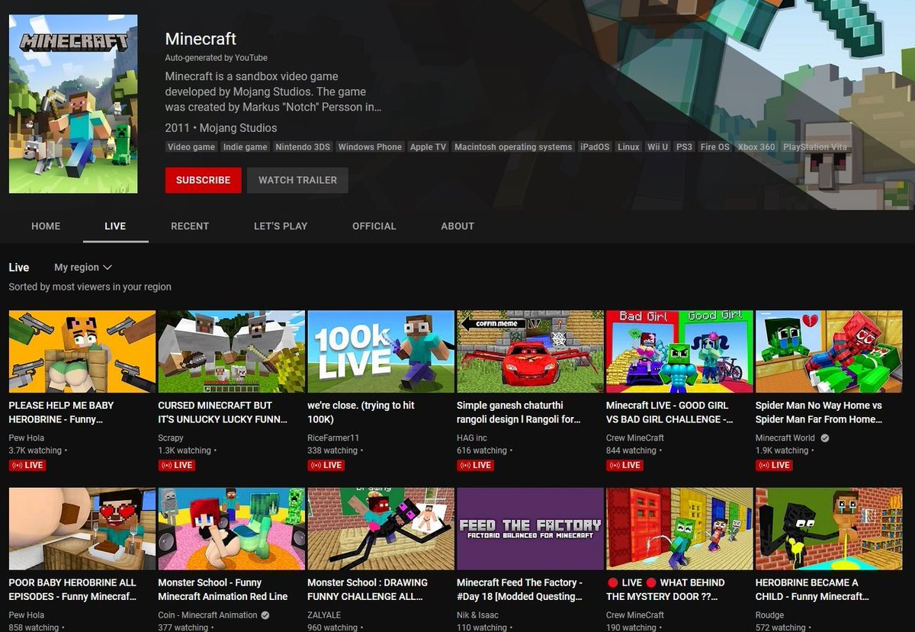Select the Wii U tag
This screenshot has width=915, height=632.
pos(657,147)
